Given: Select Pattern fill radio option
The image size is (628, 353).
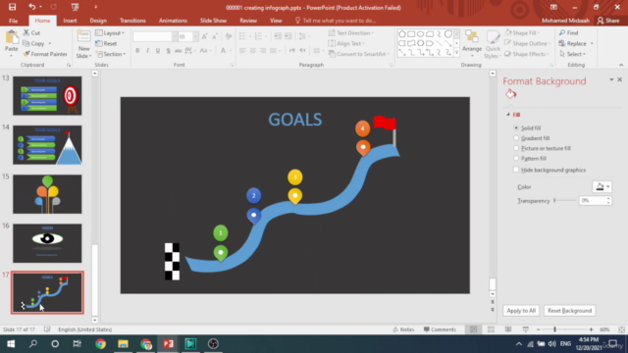Looking at the screenshot, I should point(516,159).
